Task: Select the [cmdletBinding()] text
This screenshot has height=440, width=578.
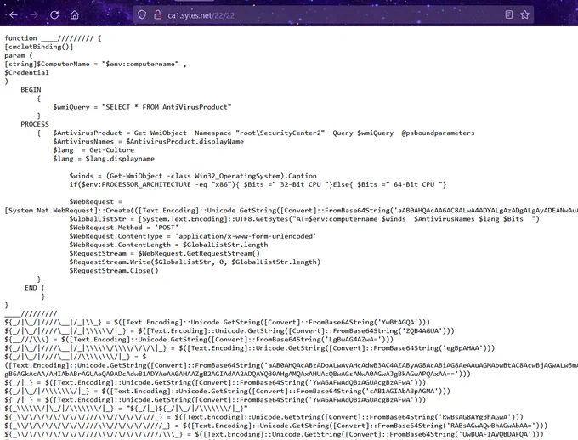Action: (39, 47)
